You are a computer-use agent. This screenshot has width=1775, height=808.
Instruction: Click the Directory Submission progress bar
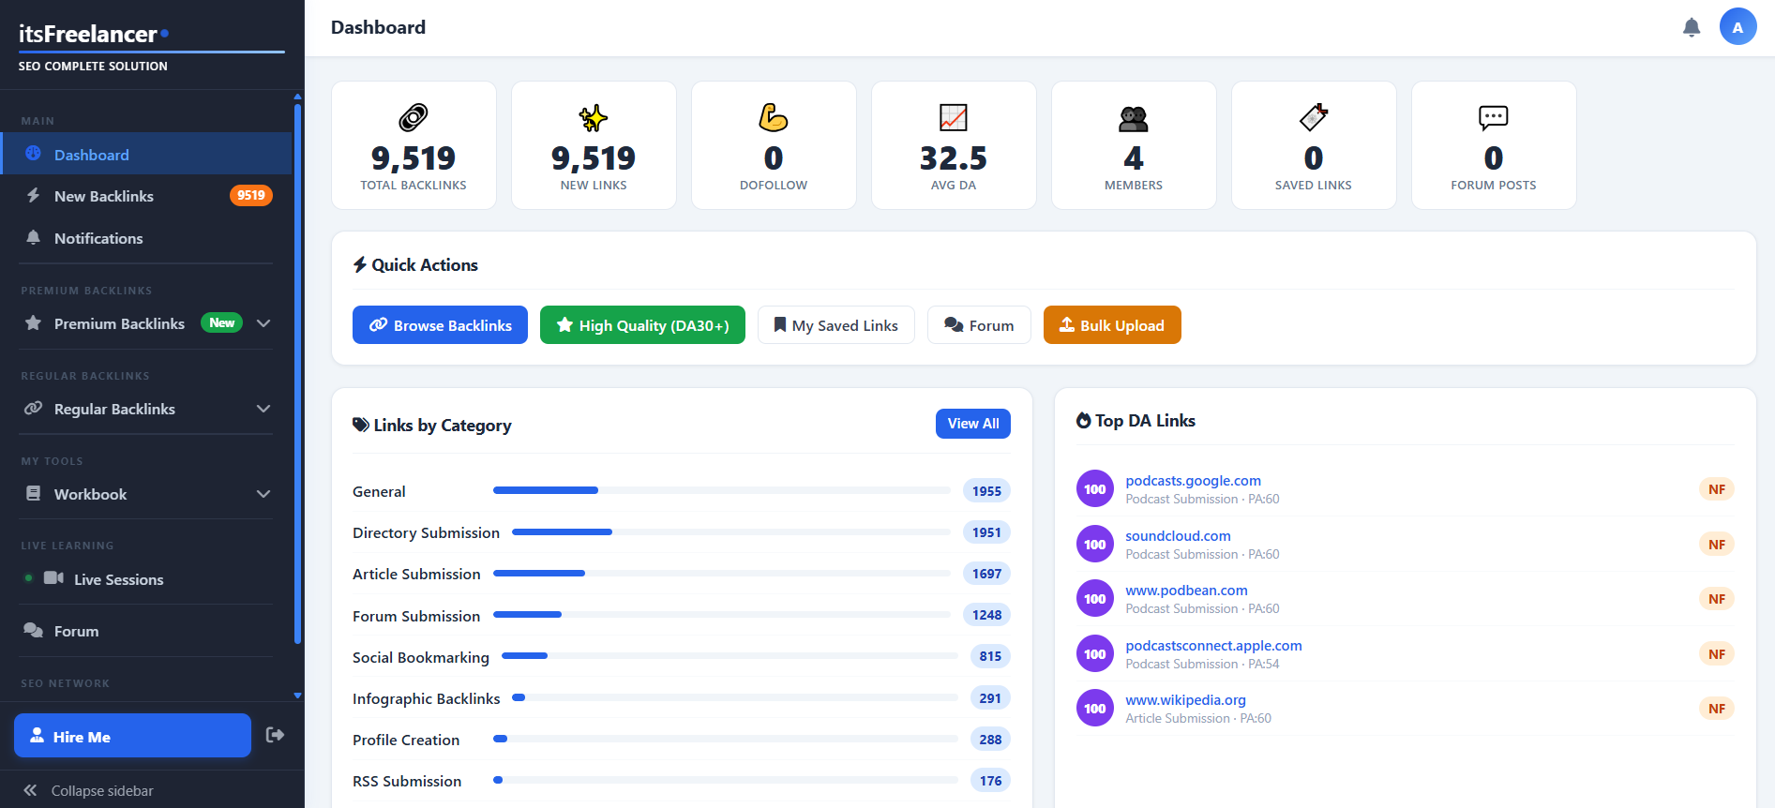731,531
